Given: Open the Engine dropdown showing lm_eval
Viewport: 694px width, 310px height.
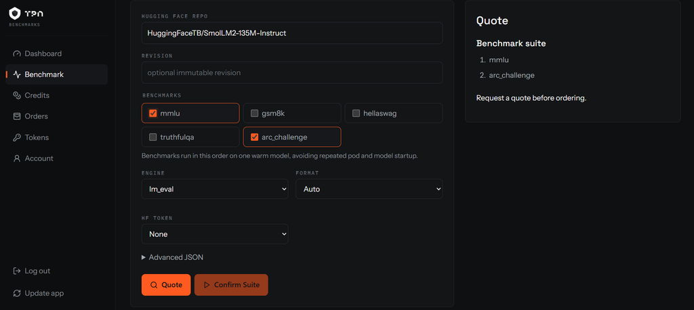Looking at the screenshot, I should 215,189.
